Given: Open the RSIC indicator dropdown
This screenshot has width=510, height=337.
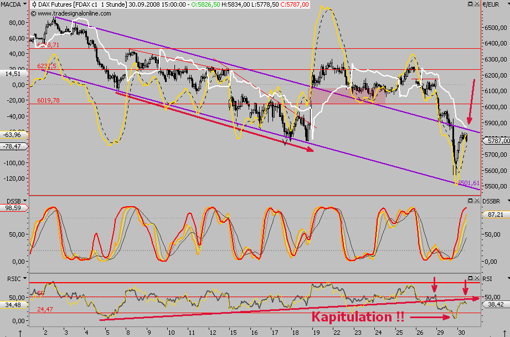Looking at the screenshot, I should coord(25,279).
